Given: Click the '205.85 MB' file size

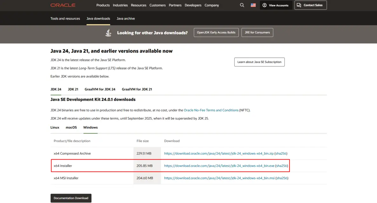Looking at the screenshot, I should pos(145,166).
